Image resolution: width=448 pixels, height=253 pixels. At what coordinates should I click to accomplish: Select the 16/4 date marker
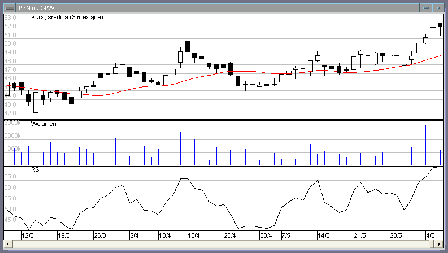tap(194, 235)
